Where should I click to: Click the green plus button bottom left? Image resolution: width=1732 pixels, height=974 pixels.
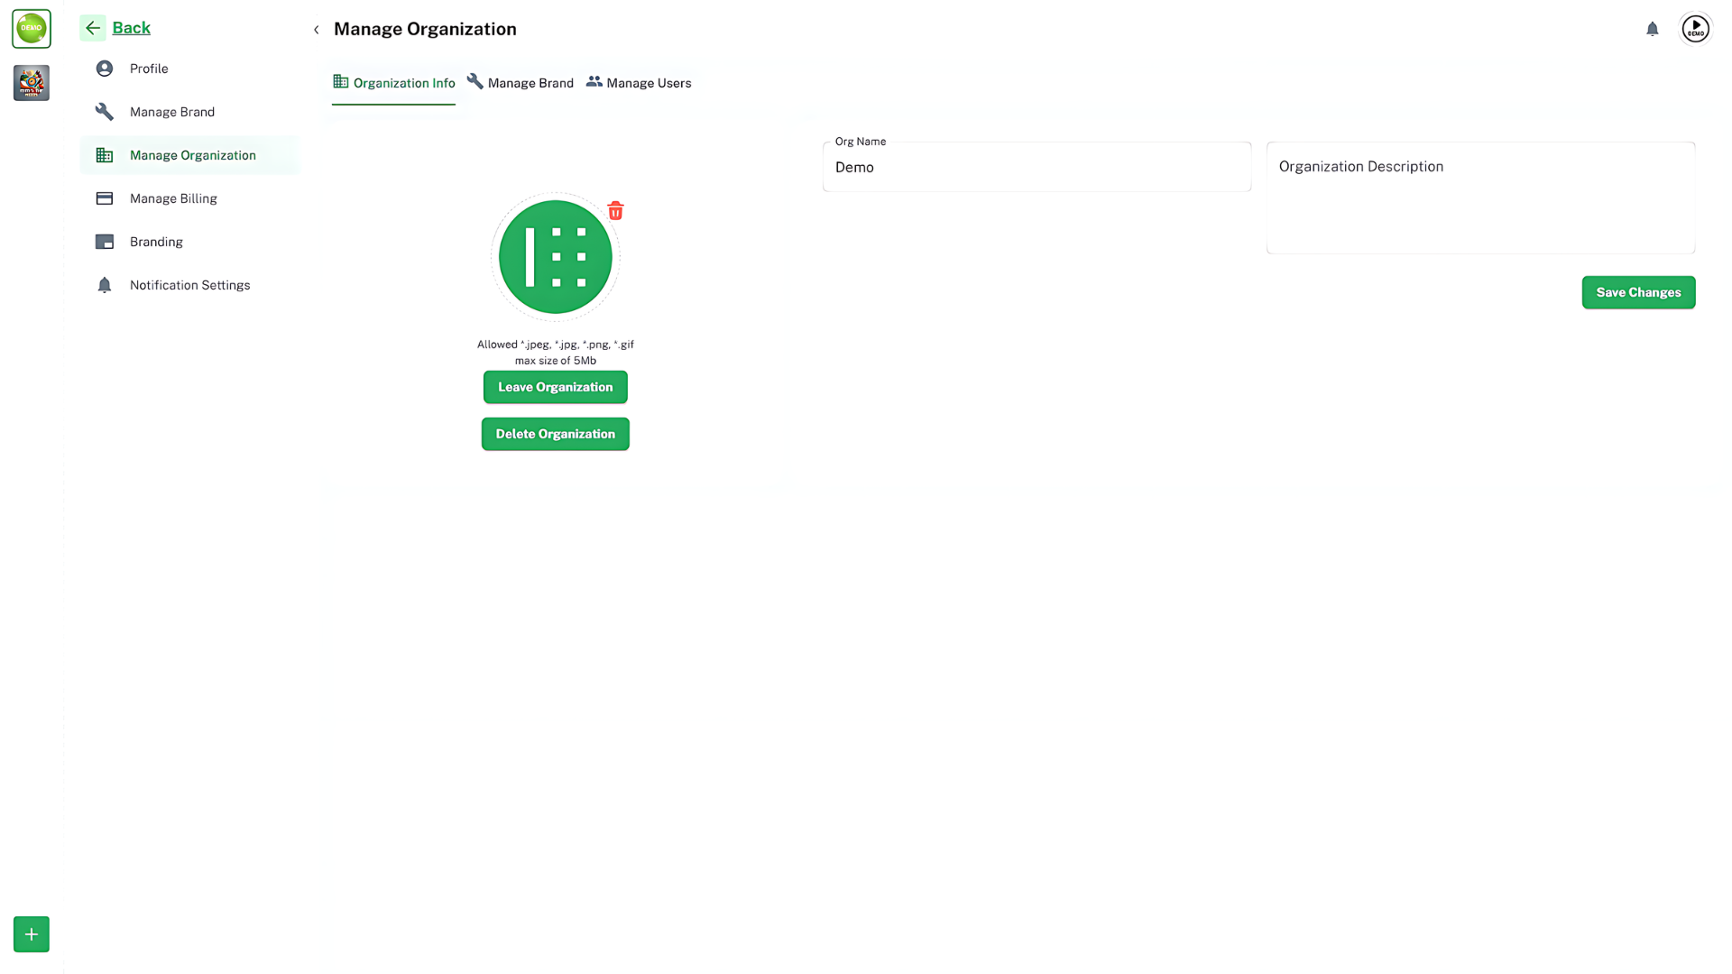tap(31, 933)
